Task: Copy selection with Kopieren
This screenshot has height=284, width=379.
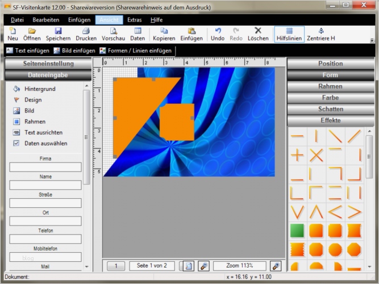Action: tap(164, 34)
